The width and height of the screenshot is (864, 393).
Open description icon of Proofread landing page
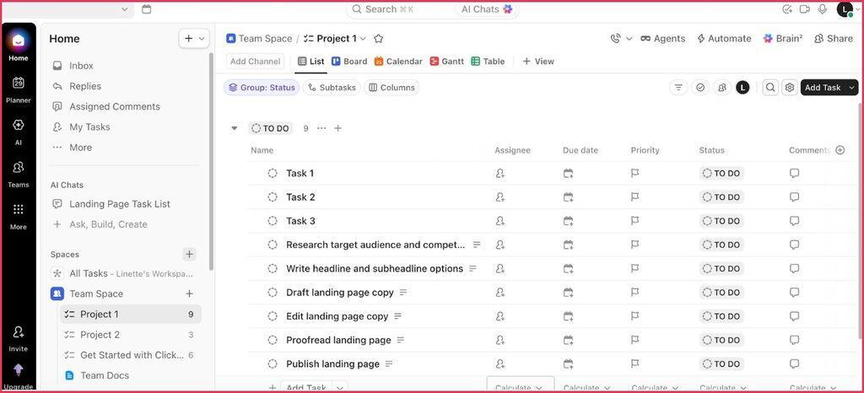click(401, 340)
